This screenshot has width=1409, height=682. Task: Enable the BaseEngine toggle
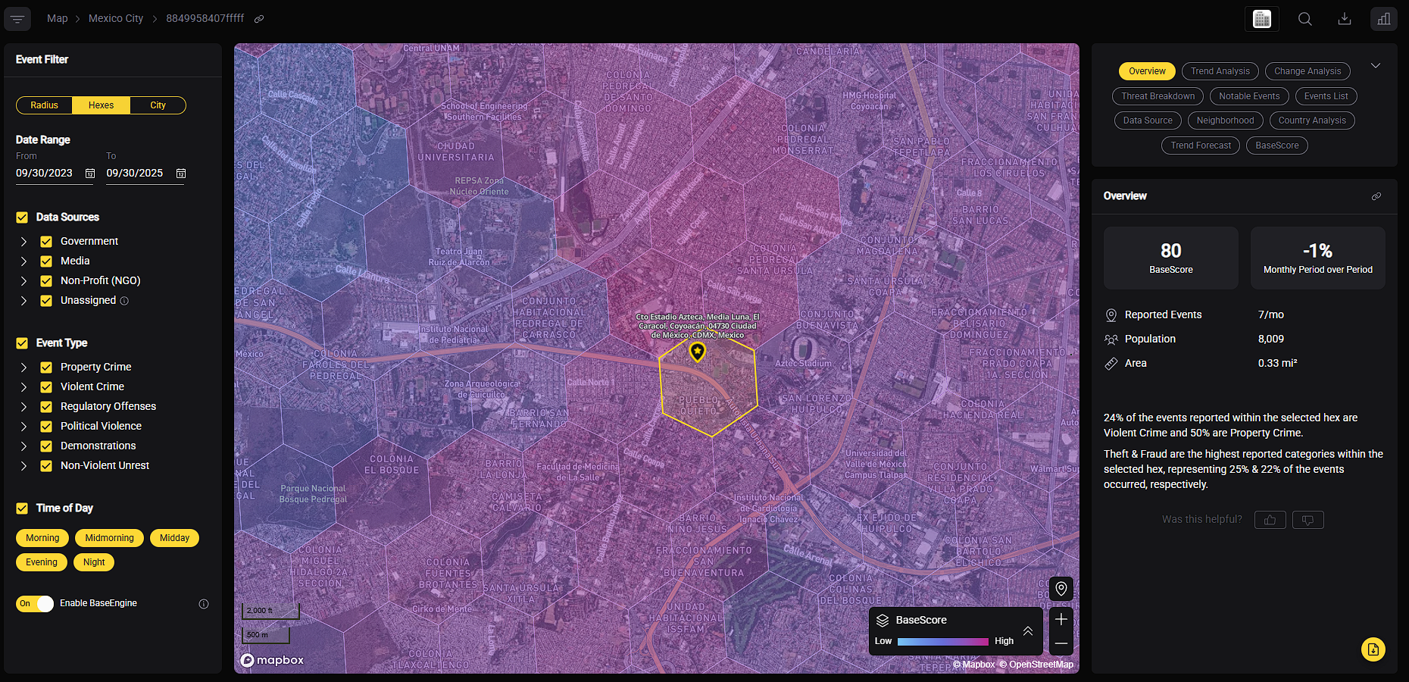coord(35,604)
